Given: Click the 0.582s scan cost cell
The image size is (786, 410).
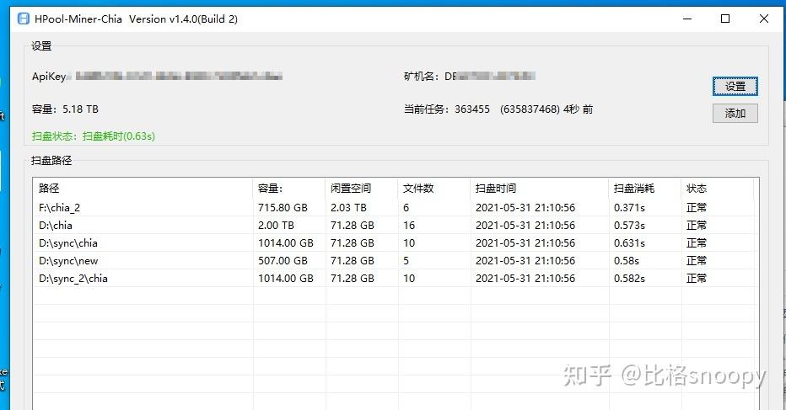Looking at the screenshot, I should click(630, 279).
